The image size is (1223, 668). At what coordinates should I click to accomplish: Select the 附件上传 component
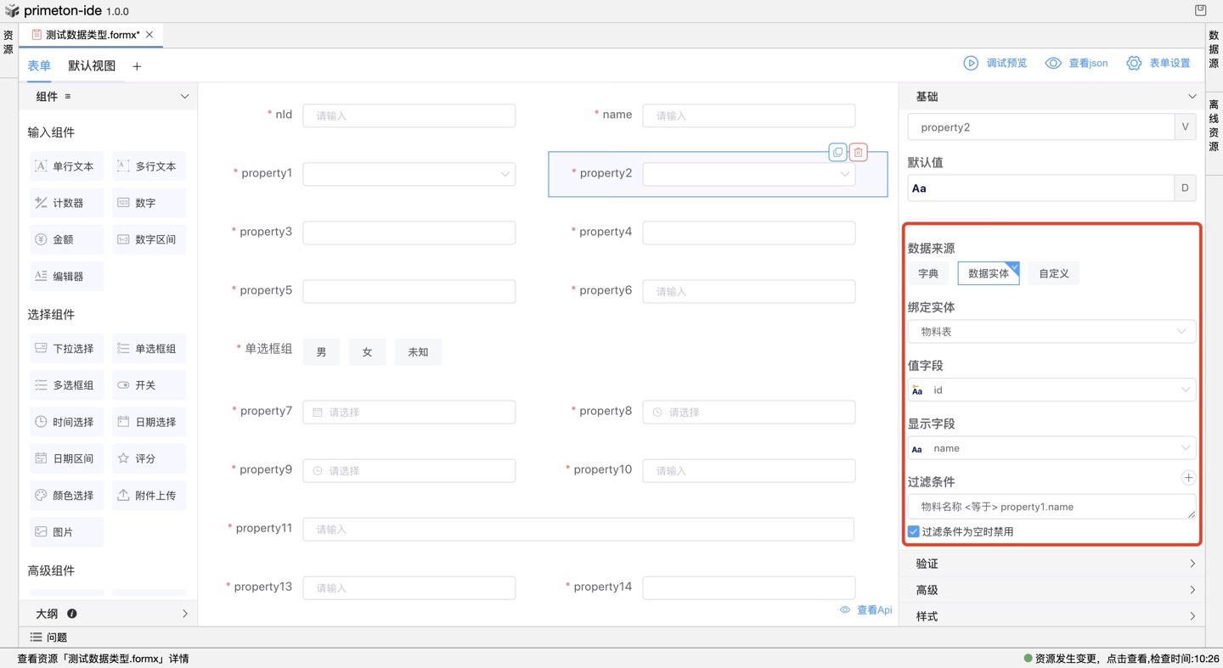click(148, 495)
